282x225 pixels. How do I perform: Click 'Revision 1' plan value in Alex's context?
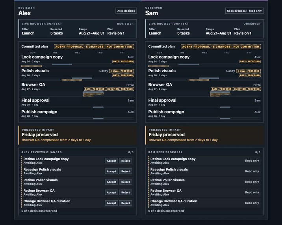116,33
